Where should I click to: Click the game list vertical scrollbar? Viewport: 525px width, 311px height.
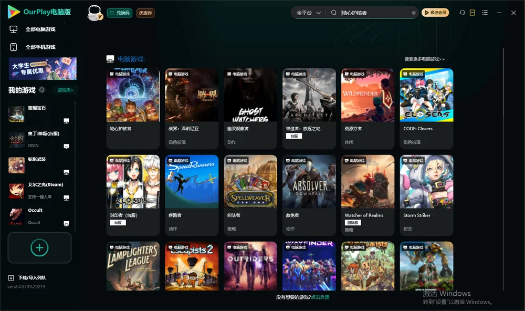(x=503, y=169)
